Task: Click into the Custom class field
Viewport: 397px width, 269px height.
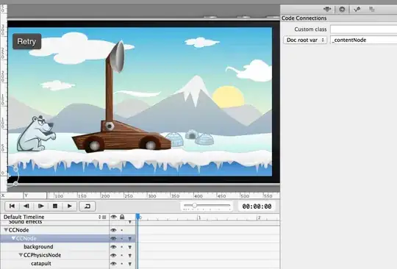Action: 364,29
